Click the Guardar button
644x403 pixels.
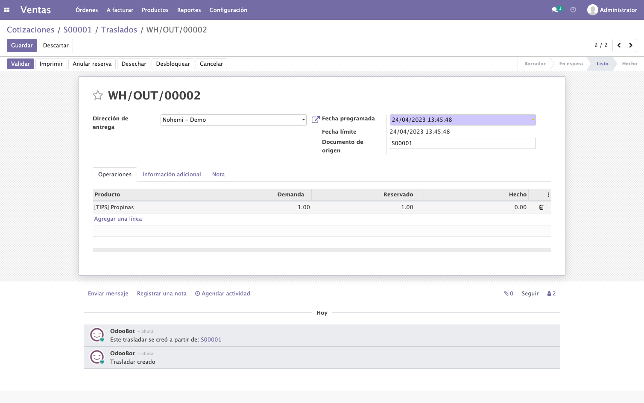pos(22,45)
